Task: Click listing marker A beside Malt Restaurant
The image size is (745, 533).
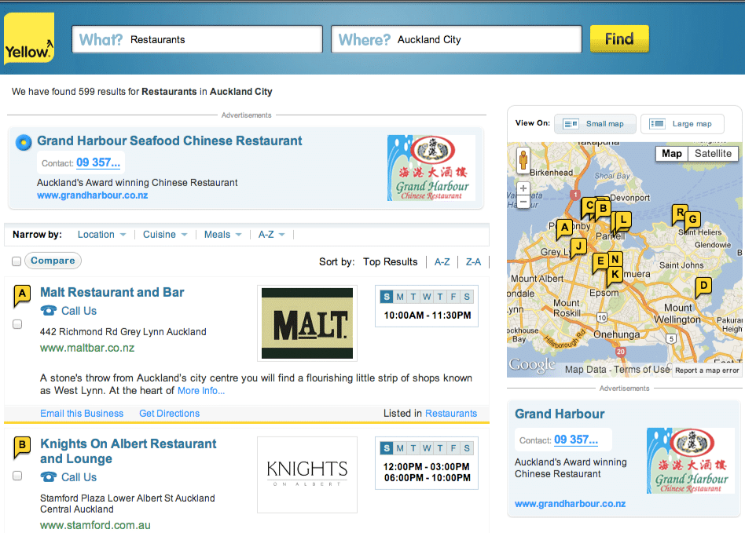Action: coord(22,295)
